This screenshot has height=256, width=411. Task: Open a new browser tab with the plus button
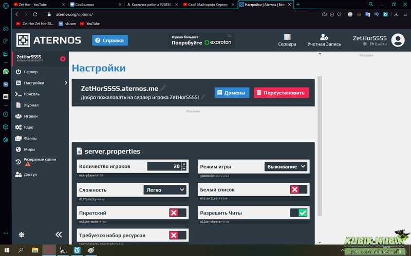298,5
